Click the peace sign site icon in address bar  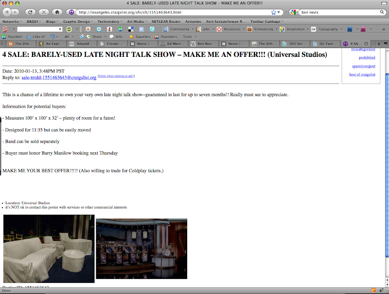pyautogui.click(x=71, y=12)
